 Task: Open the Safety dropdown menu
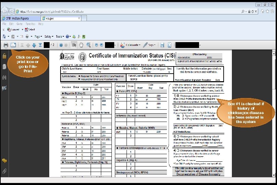coord(49,37)
